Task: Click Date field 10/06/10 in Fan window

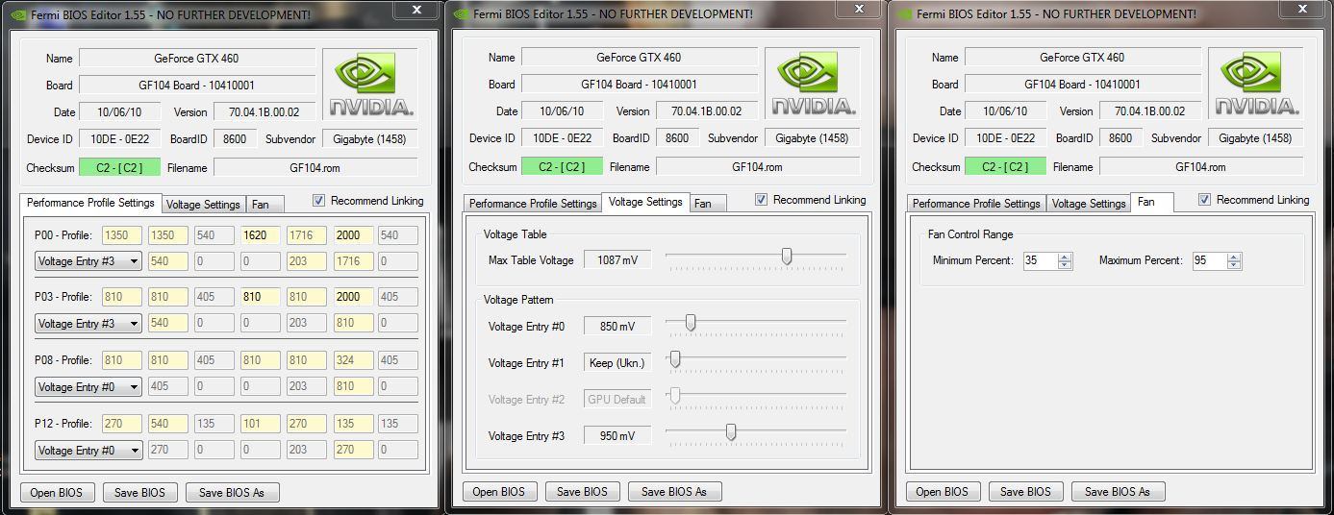Action: (1005, 111)
